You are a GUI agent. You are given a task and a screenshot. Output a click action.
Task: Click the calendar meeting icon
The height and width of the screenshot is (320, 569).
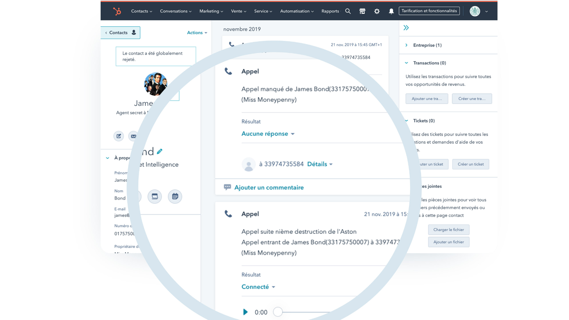click(175, 196)
